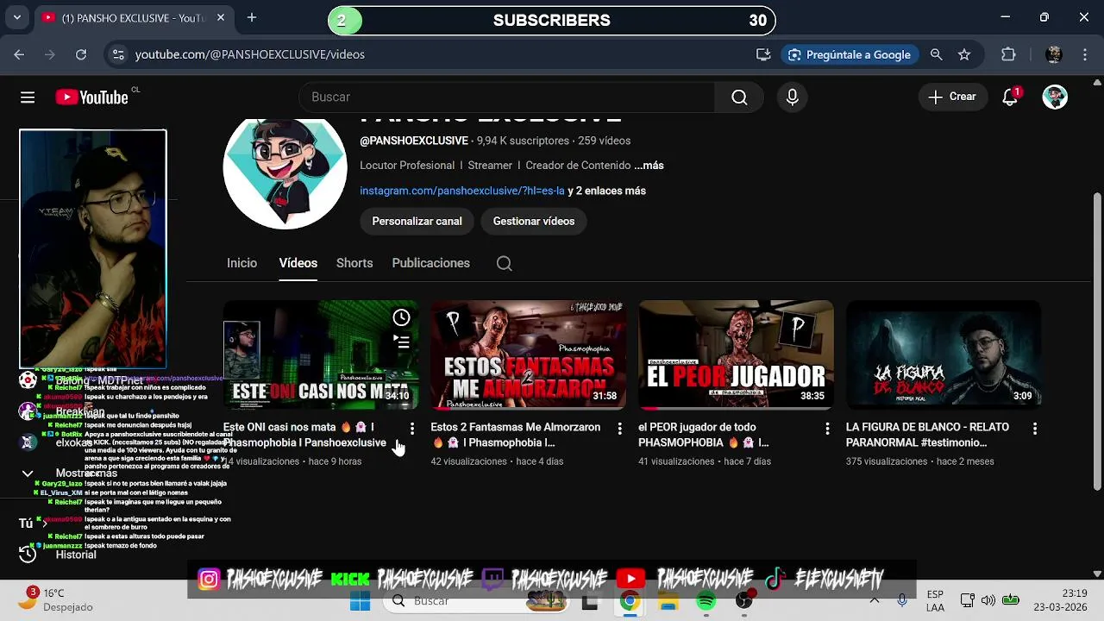Click Gestionar vídeos button
The height and width of the screenshot is (621, 1104).
pyautogui.click(x=534, y=222)
